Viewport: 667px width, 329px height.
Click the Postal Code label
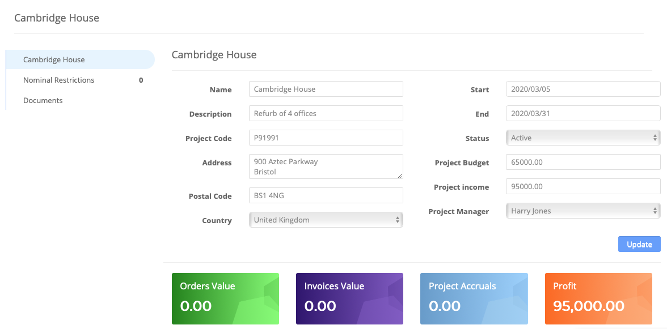pos(210,196)
